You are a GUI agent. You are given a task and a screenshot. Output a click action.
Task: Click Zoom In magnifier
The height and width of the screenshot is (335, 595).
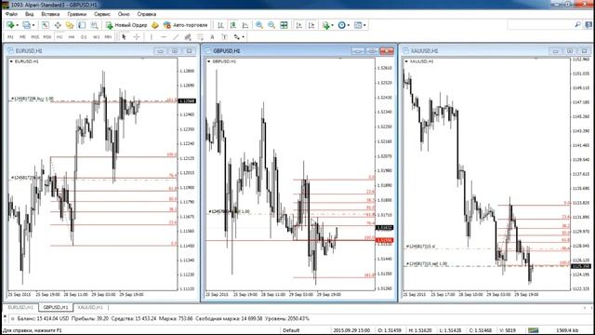(259, 25)
